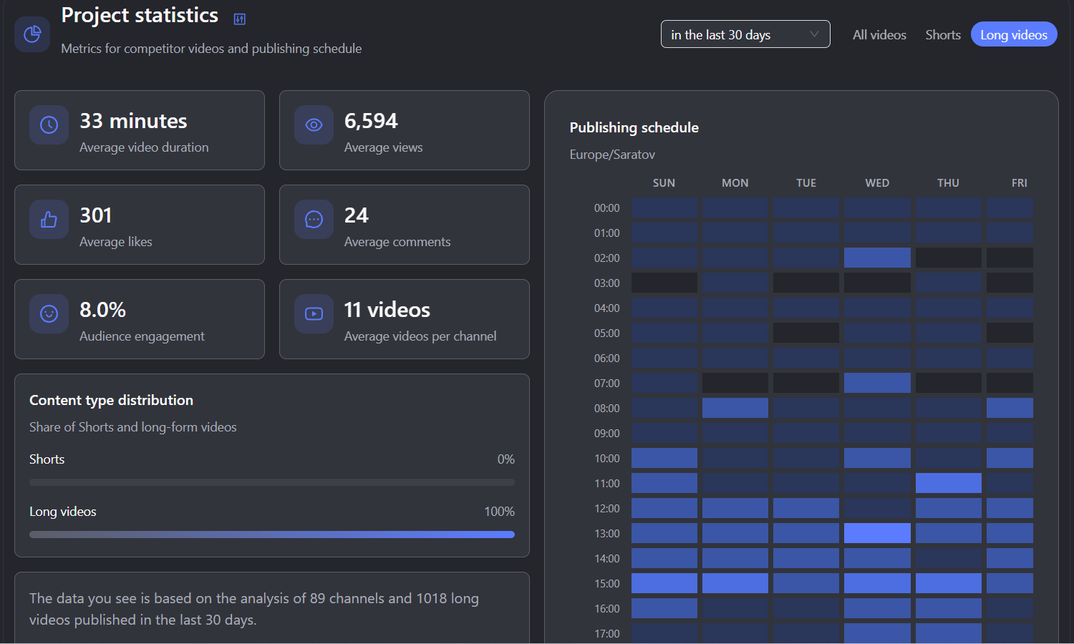Open the settings icon beside Project statistics
Viewport: 1074px width, 644px height.
[x=240, y=19]
